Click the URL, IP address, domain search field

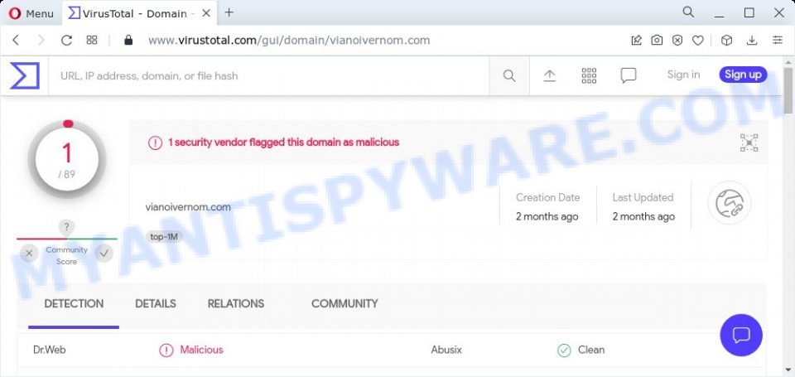click(x=268, y=76)
